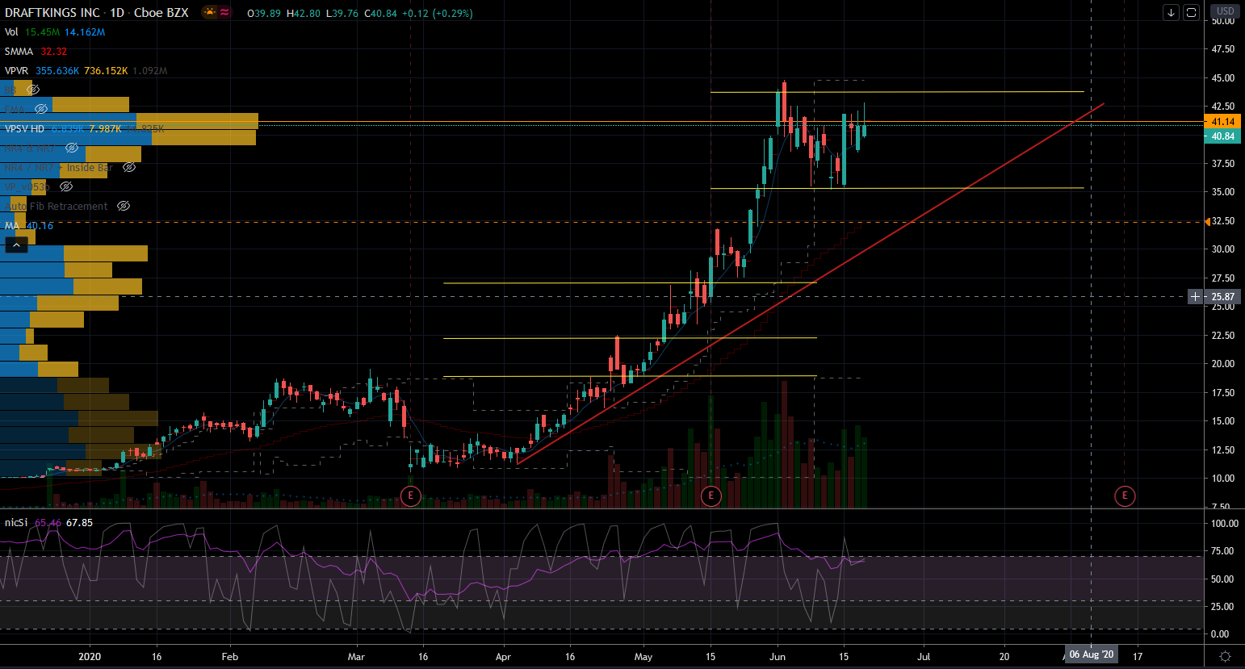1245x669 pixels.
Task: Click the 06 Aug '20 date label
Action: click(x=1092, y=654)
